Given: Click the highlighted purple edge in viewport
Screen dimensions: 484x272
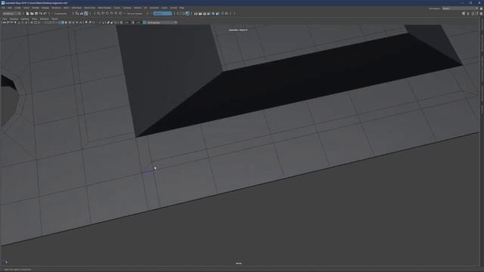Looking at the screenshot, I should (x=147, y=172).
